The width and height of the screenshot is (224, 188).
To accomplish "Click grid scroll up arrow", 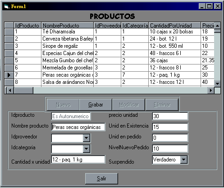I will [x=217, y=26].
